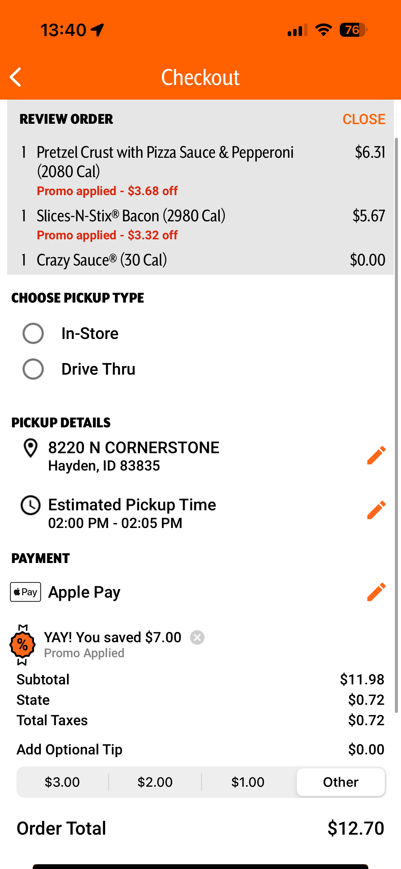
Task: Edit the Apple Pay payment method
Action: [376, 592]
